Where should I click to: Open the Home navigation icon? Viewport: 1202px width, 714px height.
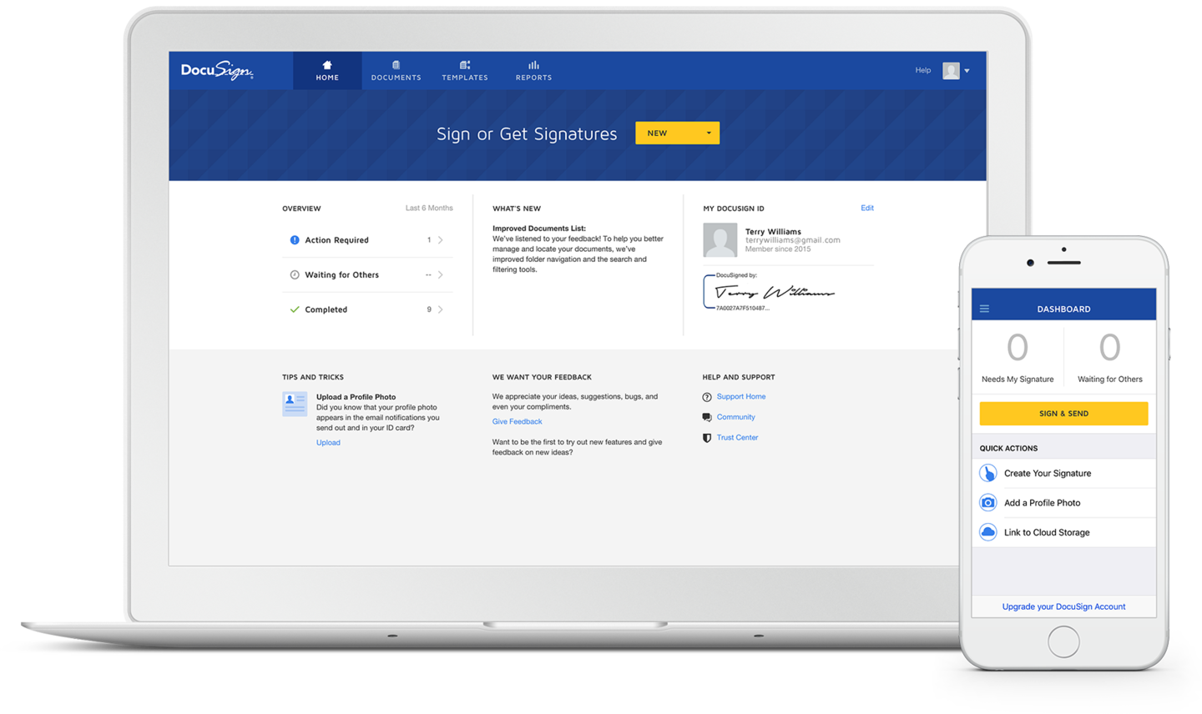(x=326, y=64)
